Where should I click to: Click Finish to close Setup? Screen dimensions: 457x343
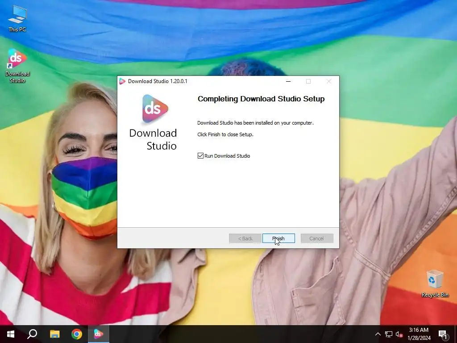pos(278,238)
